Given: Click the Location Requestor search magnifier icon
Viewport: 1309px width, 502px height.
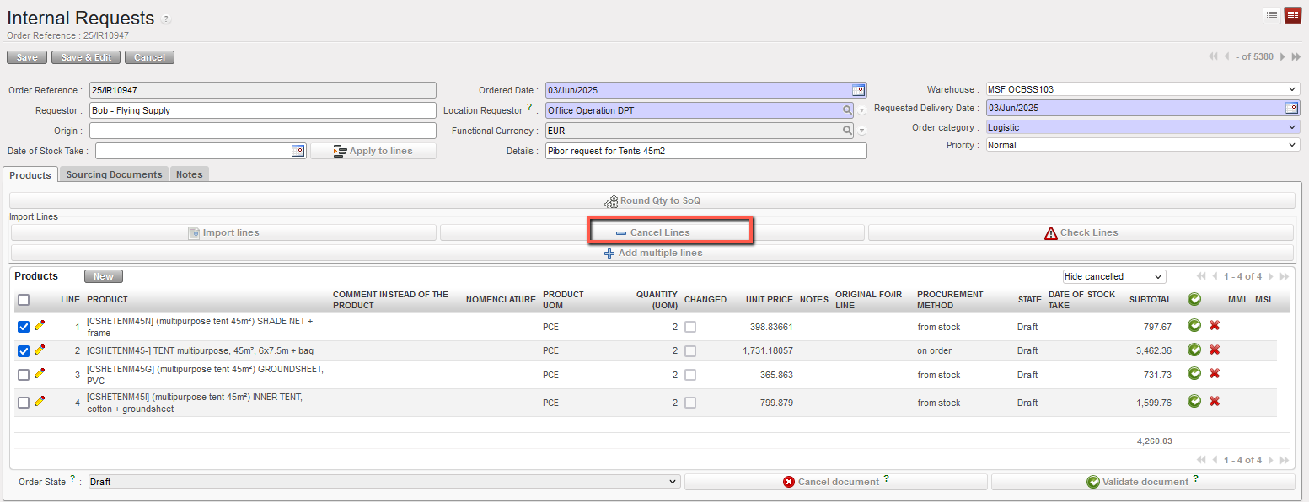Looking at the screenshot, I should click(x=847, y=109).
